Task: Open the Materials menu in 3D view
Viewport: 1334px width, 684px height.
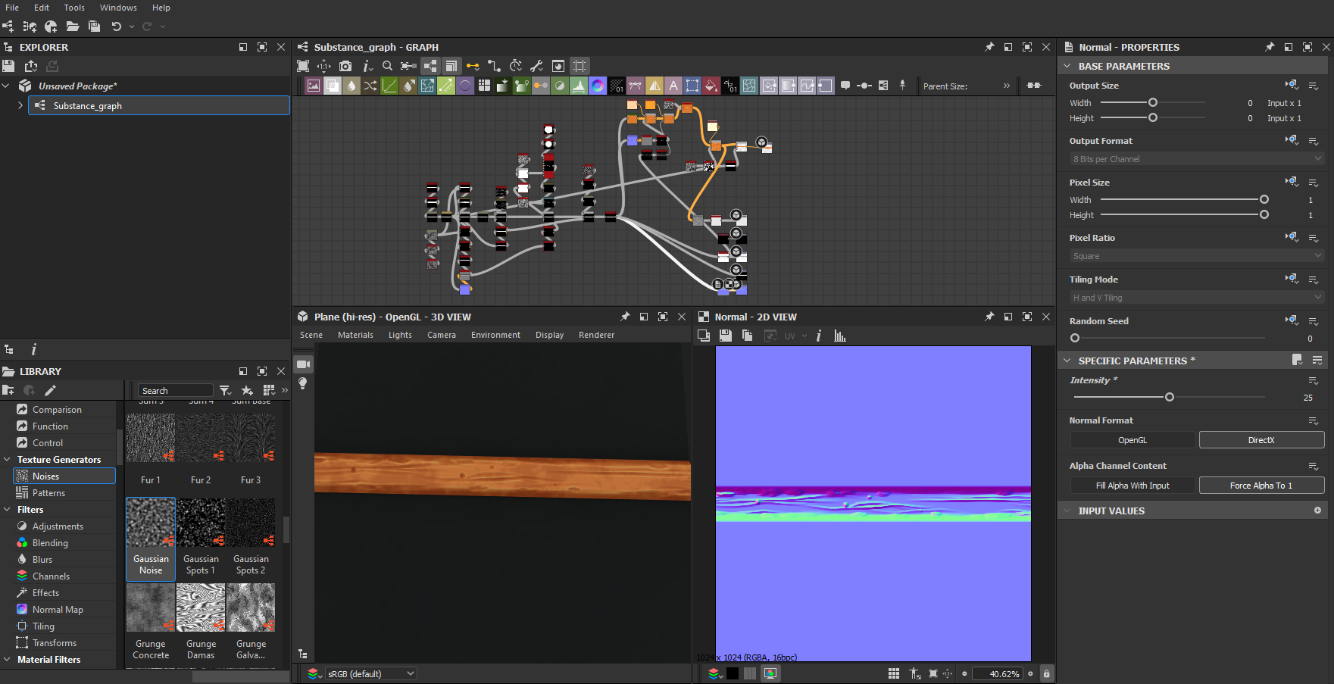Action: coord(355,335)
